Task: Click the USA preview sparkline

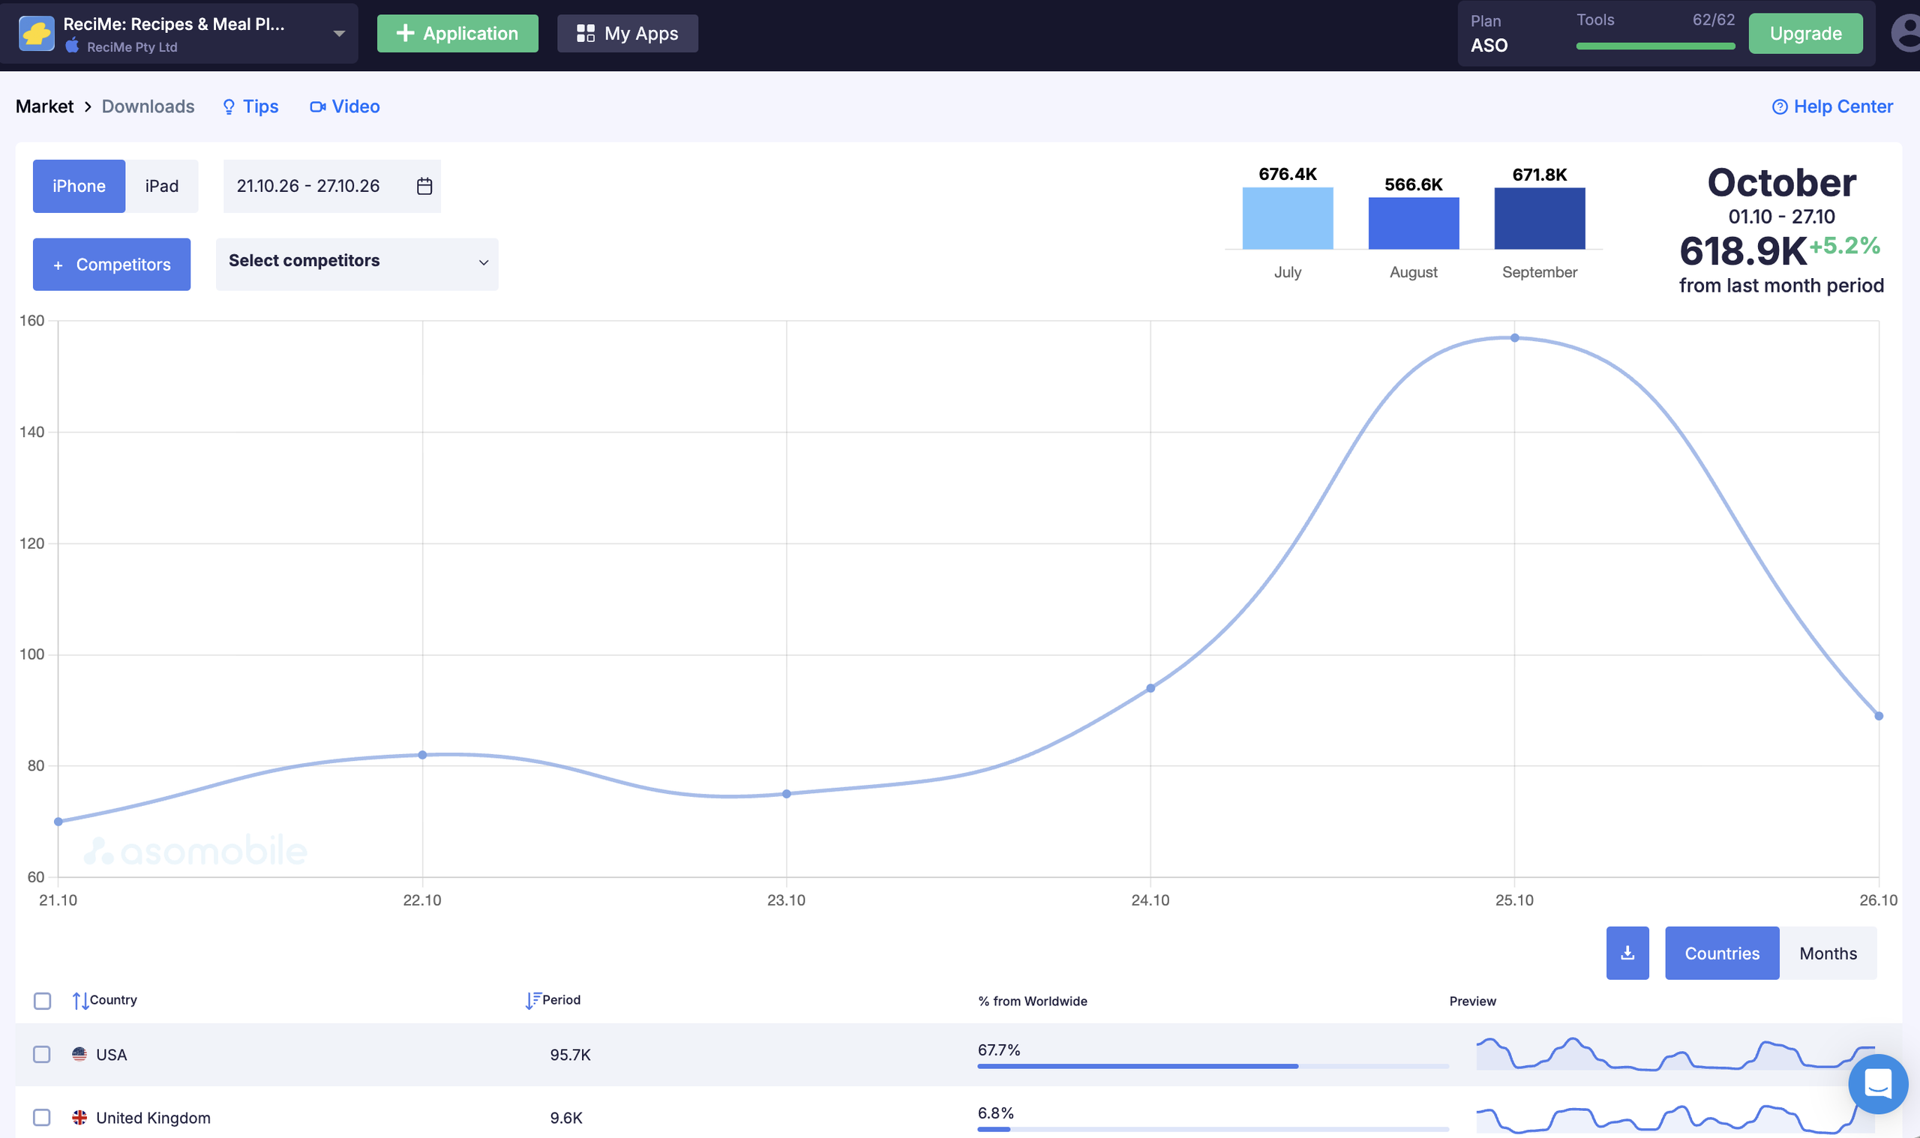Action: (x=1675, y=1053)
